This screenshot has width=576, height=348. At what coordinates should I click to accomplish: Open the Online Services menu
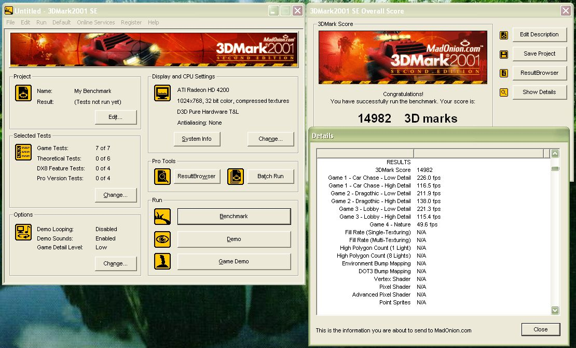click(96, 22)
